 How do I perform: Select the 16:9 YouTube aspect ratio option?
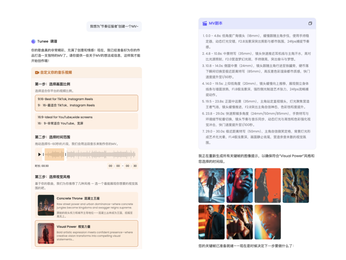pyautogui.click(x=86, y=121)
